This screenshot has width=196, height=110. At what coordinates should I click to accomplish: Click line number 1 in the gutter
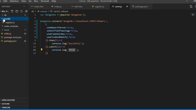35,15
